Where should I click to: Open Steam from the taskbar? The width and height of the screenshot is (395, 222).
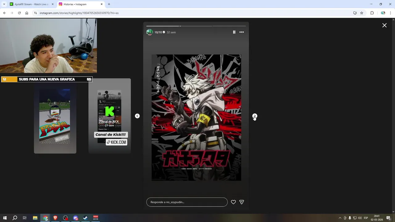(85, 218)
